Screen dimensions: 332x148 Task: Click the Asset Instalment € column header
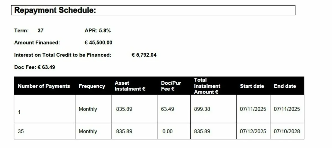(x=130, y=86)
